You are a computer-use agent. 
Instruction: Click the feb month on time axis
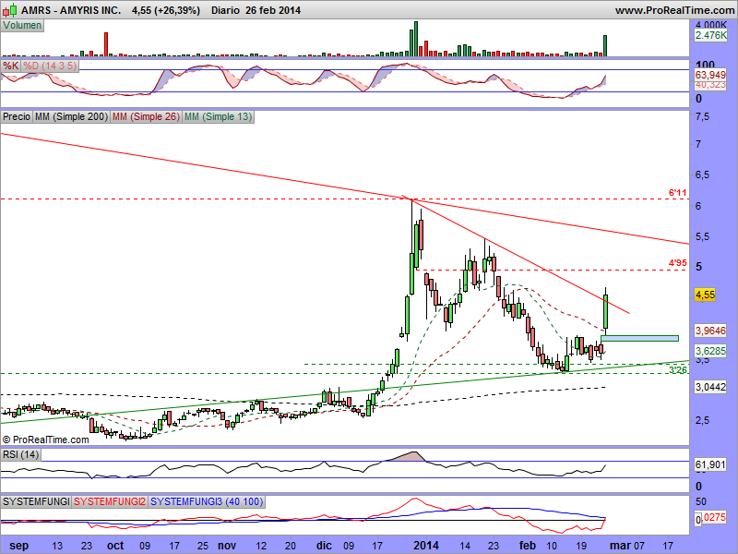527,546
